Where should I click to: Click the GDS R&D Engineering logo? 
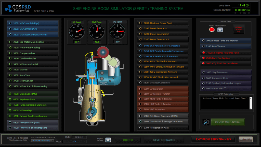[18, 8]
